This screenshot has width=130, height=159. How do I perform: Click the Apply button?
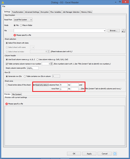tap(89, 154)
